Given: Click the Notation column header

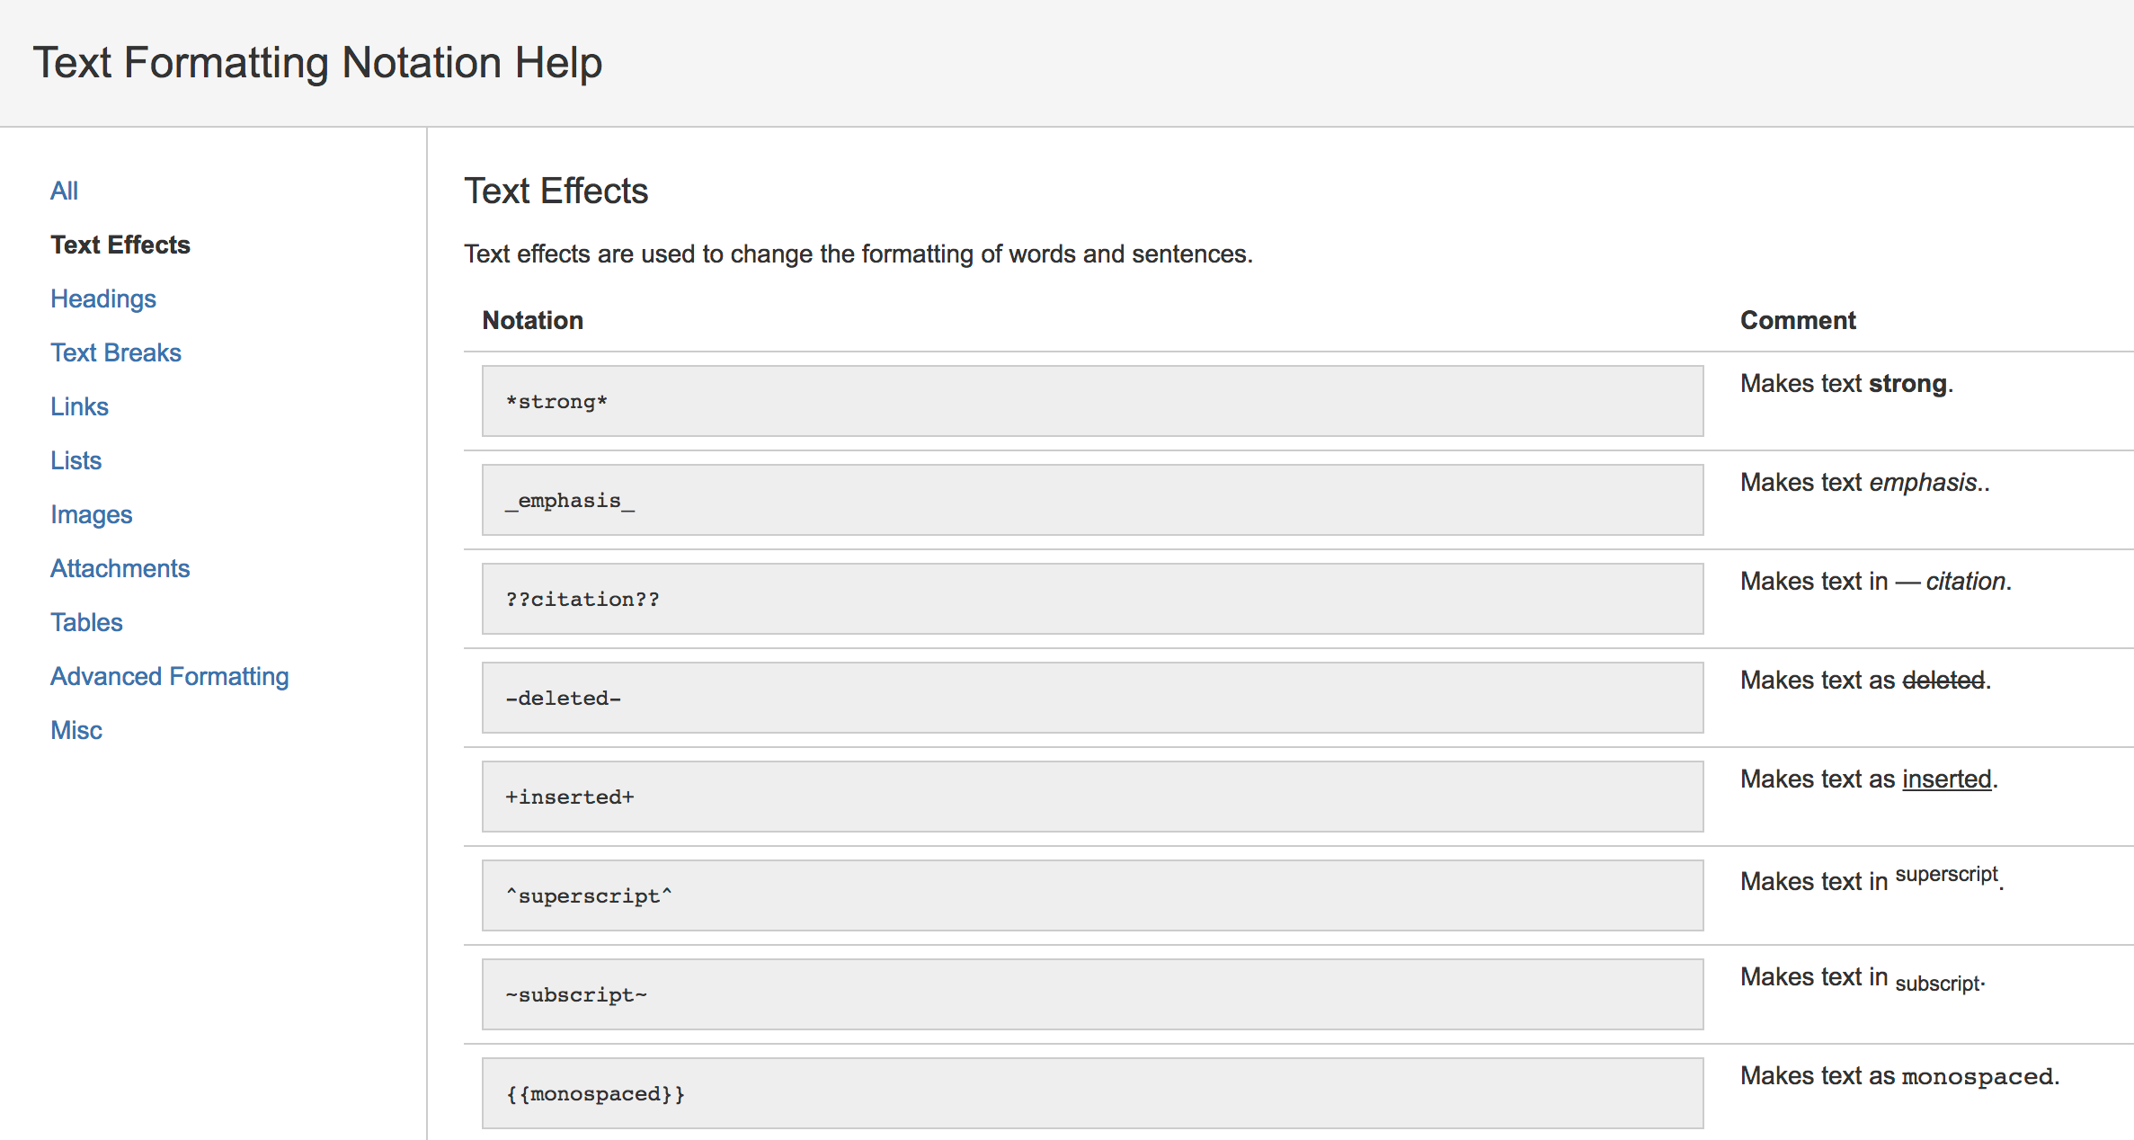Looking at the screenshot, I should (x=532, y=320).
